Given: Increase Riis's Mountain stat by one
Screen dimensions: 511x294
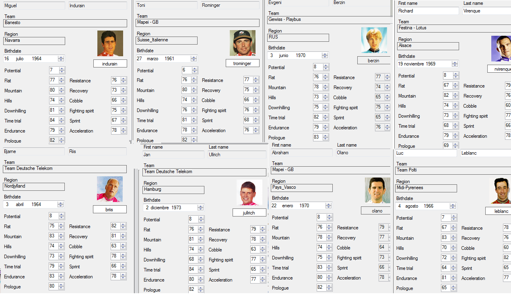Looking at the screenshot, I should click(x=61, y=235).
